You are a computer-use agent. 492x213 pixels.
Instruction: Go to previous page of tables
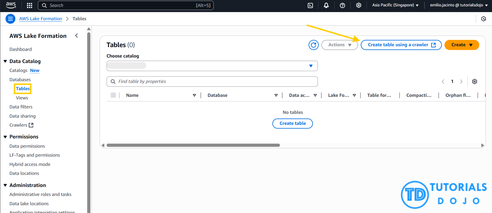tap(443, 82)
